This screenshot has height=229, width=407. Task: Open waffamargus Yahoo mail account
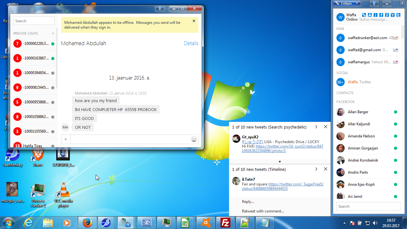(368, 62)
